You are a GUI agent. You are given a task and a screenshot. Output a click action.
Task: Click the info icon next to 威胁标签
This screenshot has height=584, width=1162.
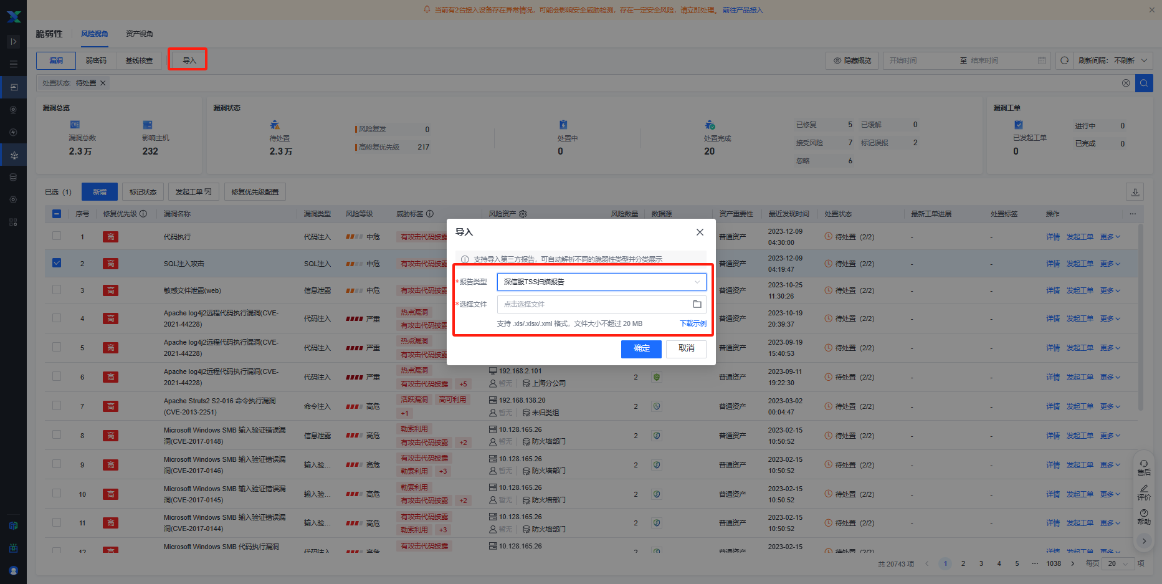tap(430, 214)
